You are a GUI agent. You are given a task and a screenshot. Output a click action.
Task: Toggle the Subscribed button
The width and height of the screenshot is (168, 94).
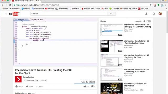click(29, 81)
